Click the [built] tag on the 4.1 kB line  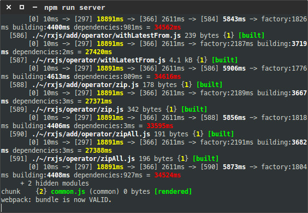(x=224, y=60)
